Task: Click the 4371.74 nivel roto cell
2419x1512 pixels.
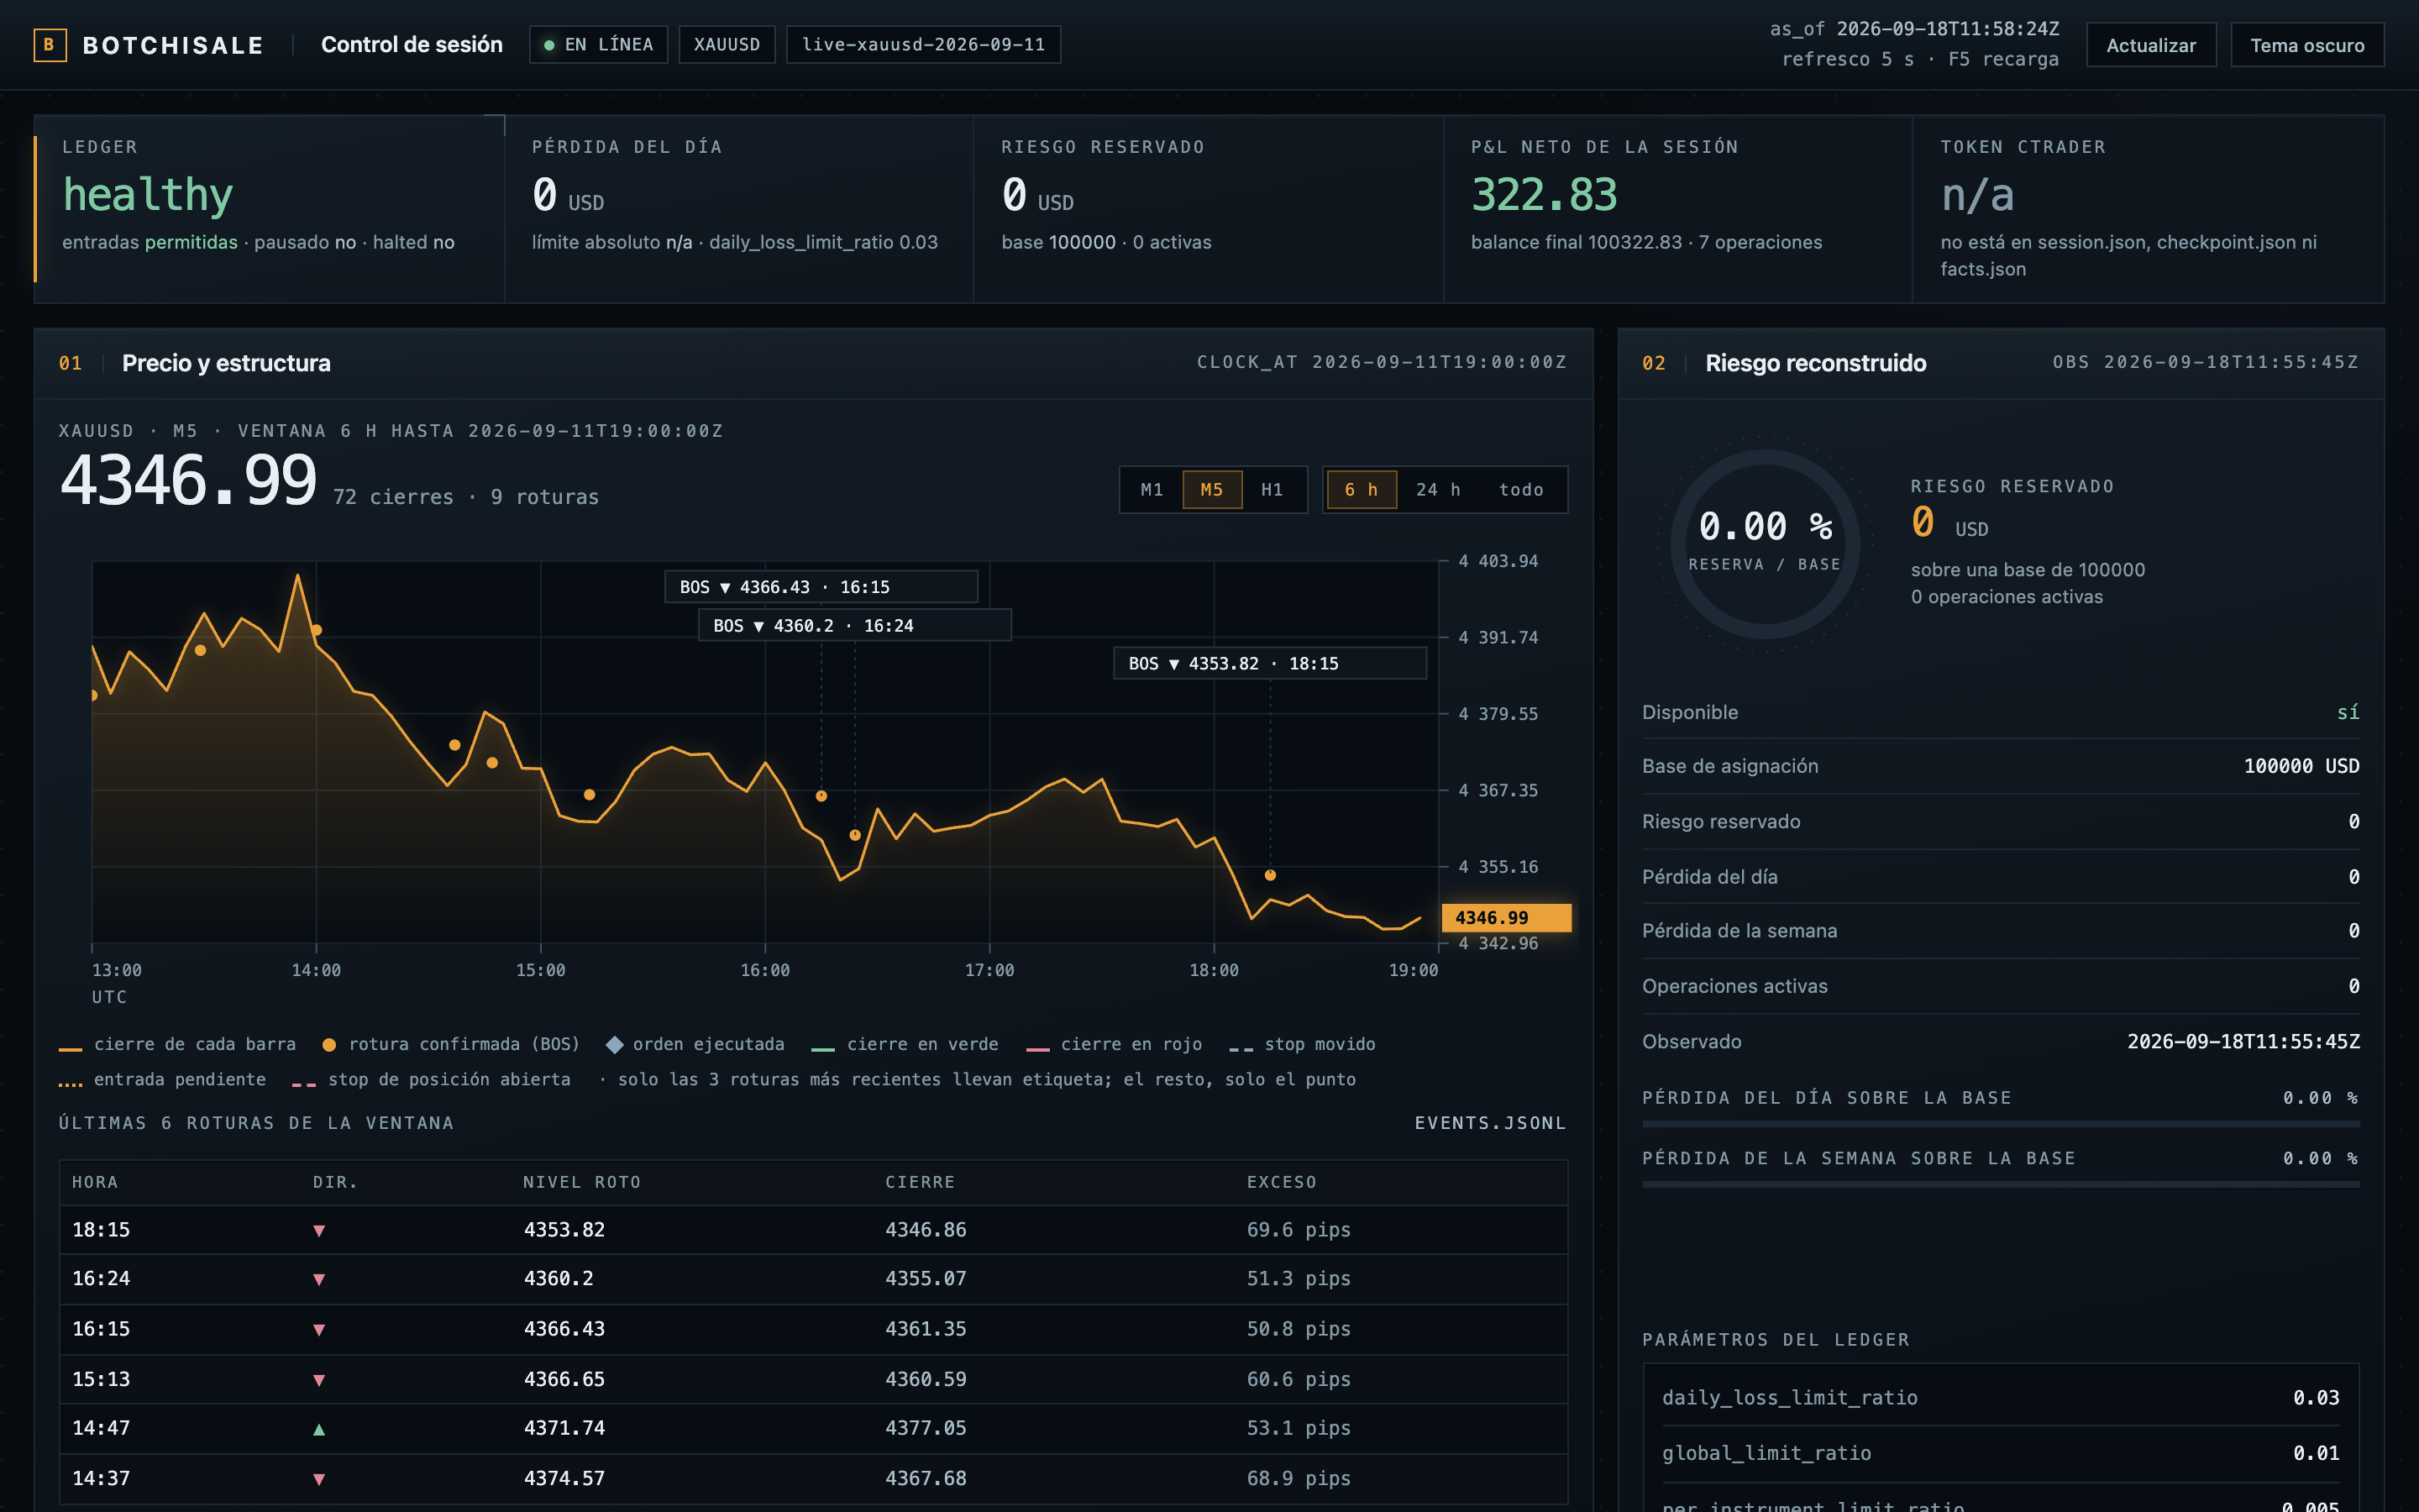Action: (564, 1429)
